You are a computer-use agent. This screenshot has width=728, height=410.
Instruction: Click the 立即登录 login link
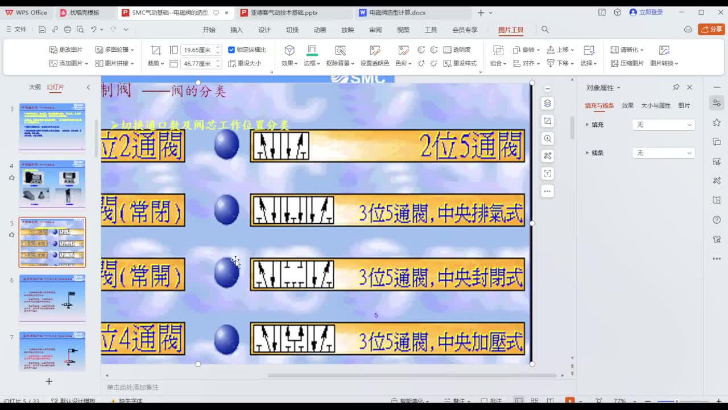point(646,12)
